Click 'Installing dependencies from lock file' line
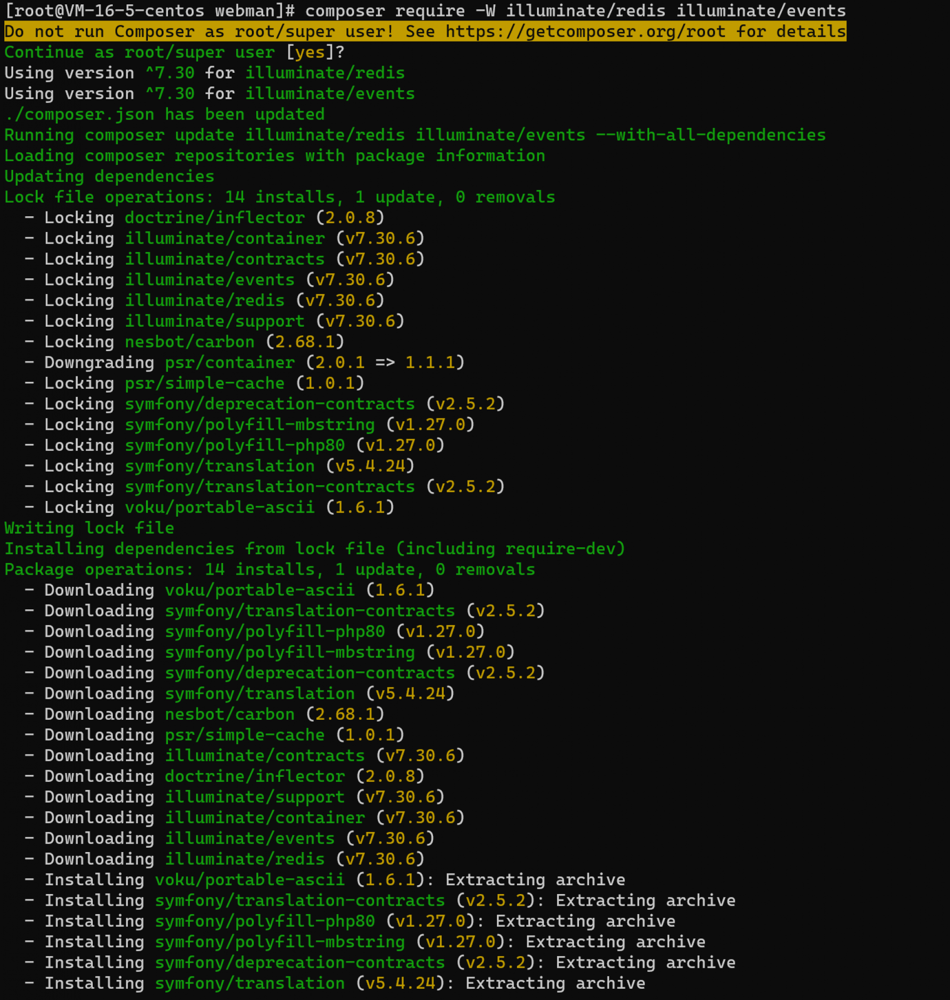 315,549
